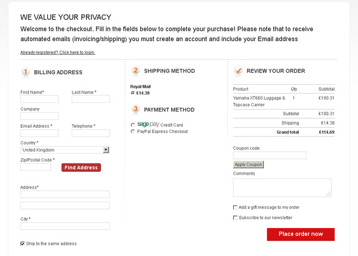This screenshot has height=256, width=358.
Task: Choose SagePay Credit Card payment
Action: click(x=132, y=125)
